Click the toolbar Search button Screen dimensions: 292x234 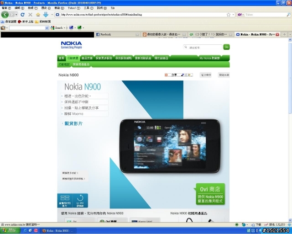pos(57,28)
